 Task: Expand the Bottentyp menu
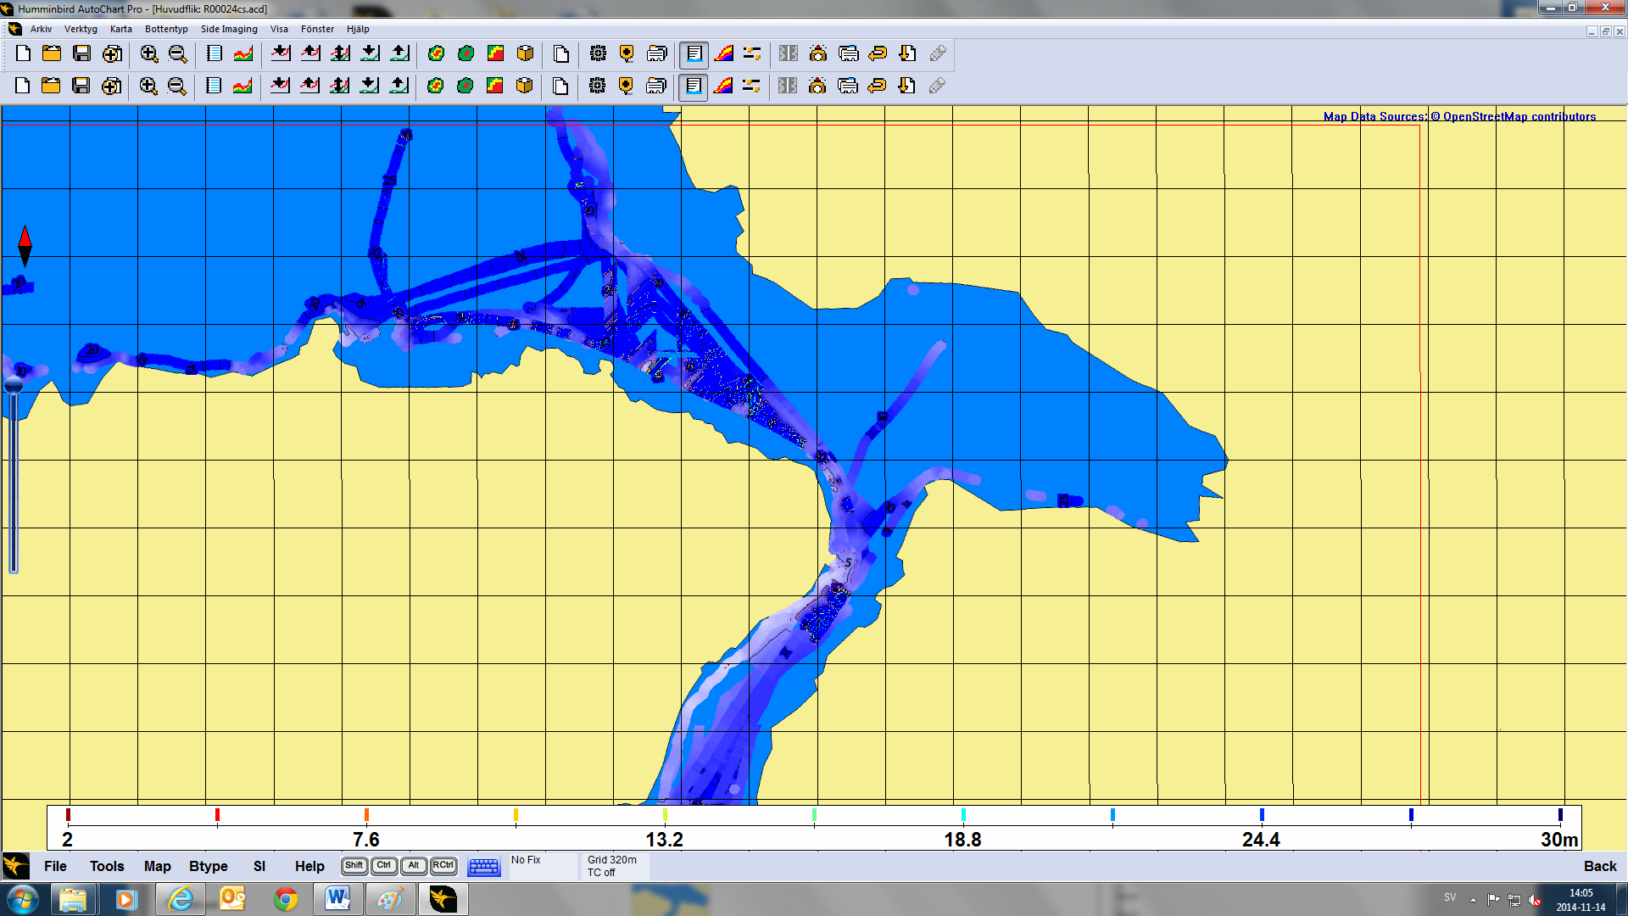(x=166, y=29)
